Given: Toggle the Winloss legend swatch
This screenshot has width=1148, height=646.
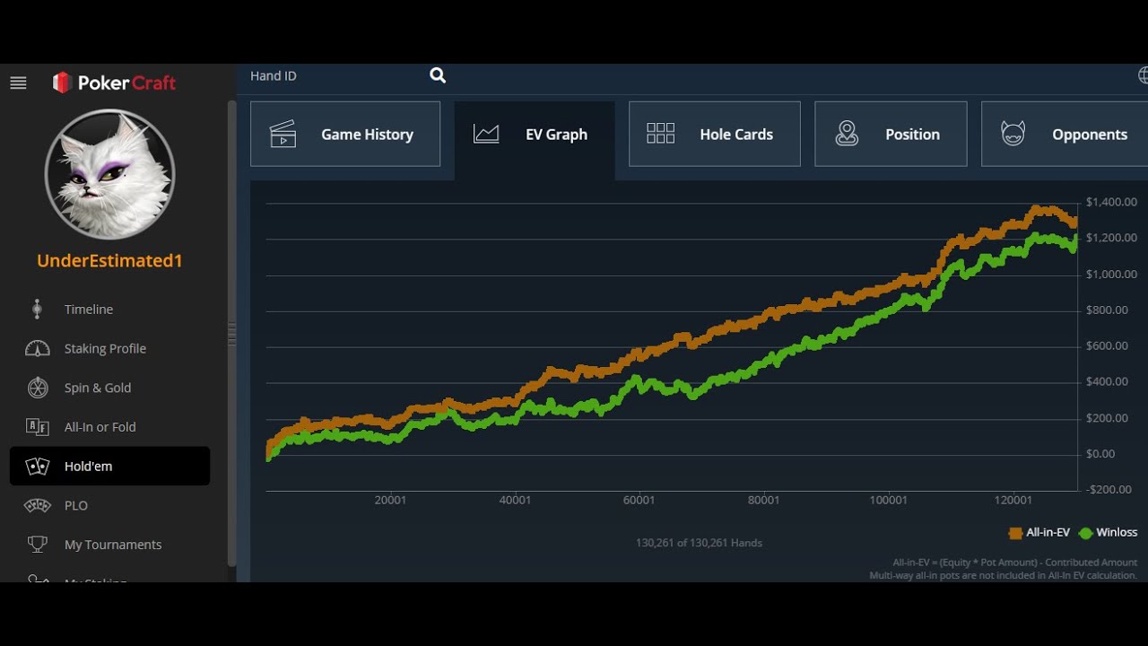Looking at the screenshot, I should 1086,533.
